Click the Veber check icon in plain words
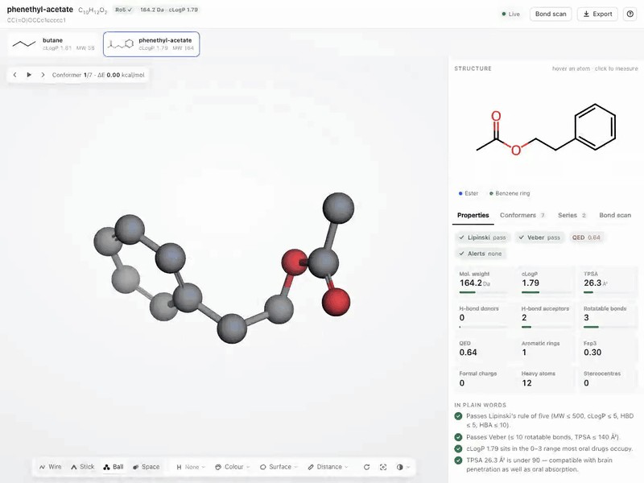 coord(458,437)
